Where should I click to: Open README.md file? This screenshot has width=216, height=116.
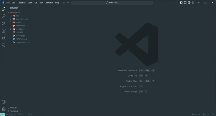(21, 39)
